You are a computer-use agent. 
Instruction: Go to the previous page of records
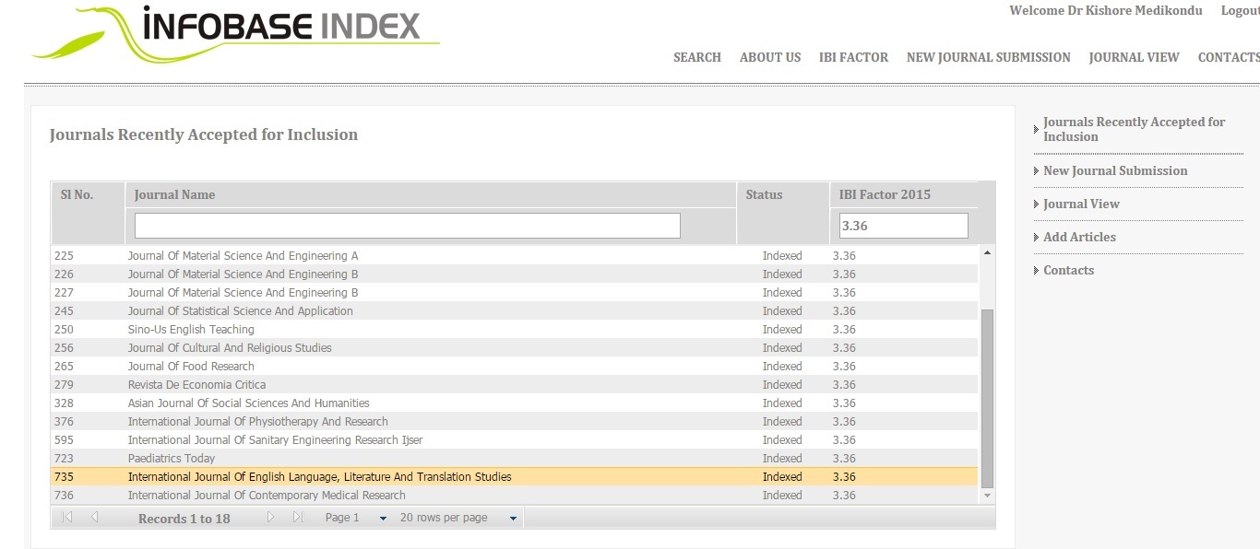tap(94, 518)
